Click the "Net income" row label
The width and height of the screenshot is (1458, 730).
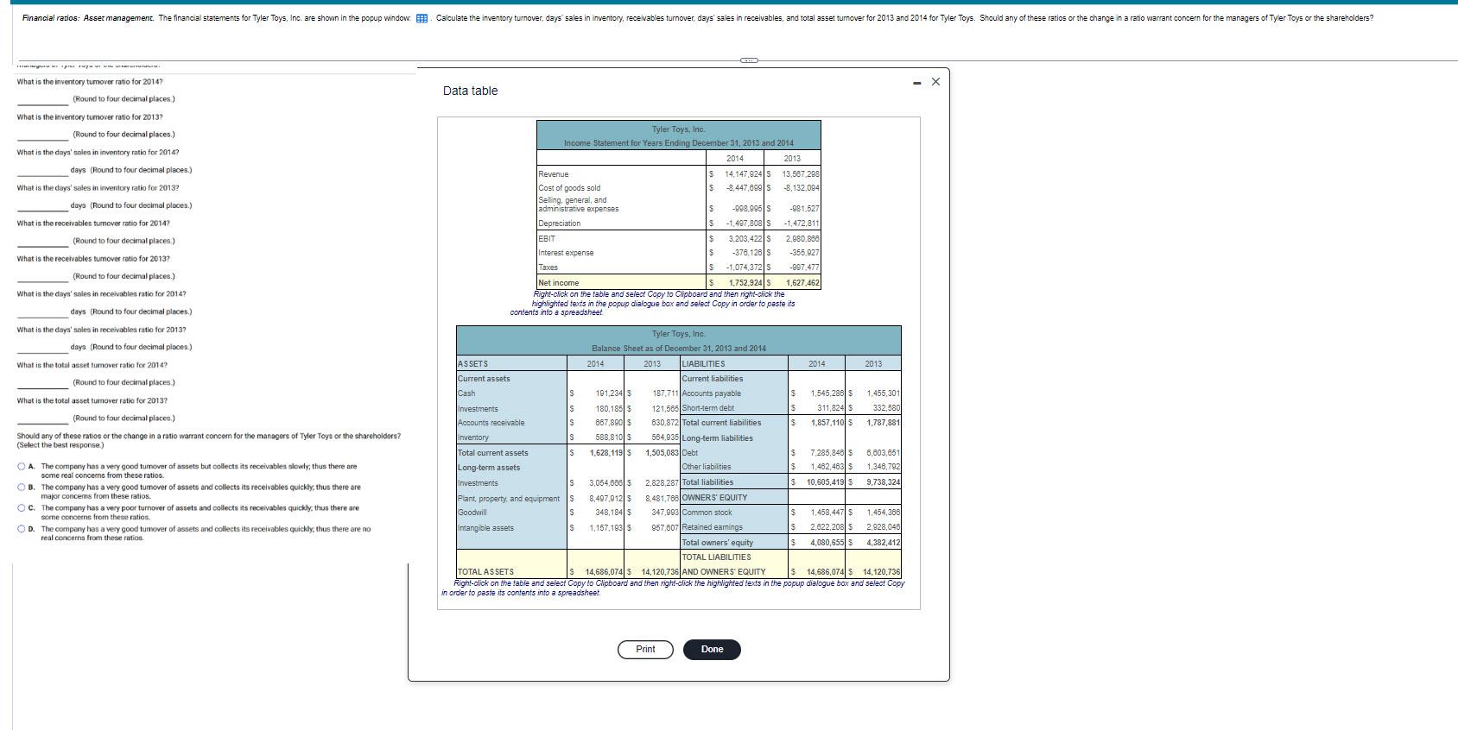tap(559, 283)
